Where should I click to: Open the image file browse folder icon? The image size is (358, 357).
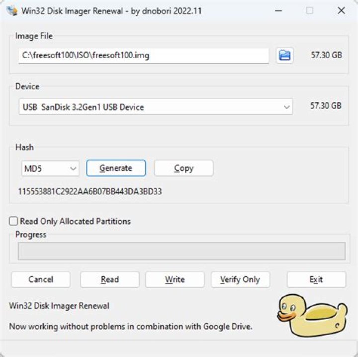click(284, 55)
